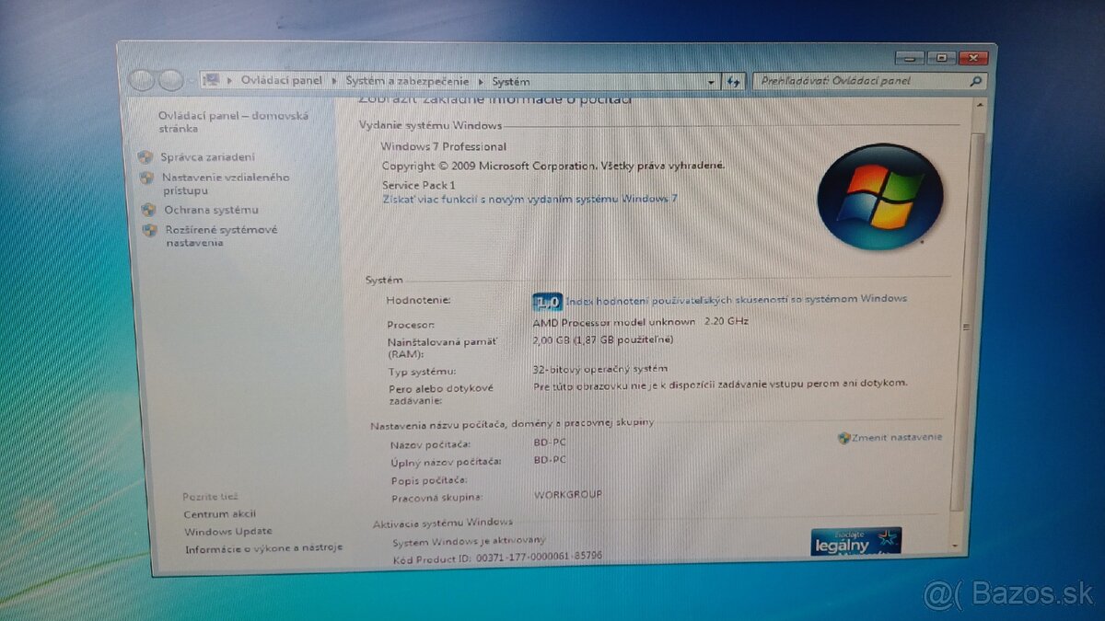
Task: Open Ovládací panel – domovská stránka
Action: pos(233,121)
